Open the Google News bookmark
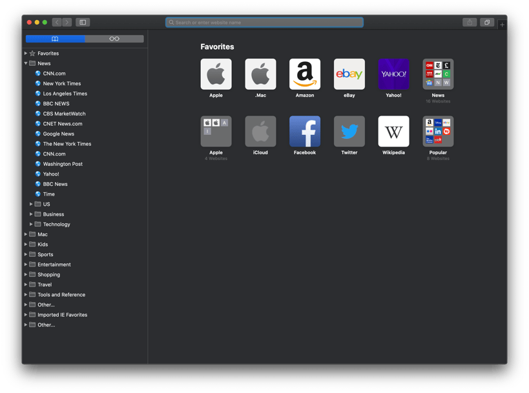 pos(58,134)
